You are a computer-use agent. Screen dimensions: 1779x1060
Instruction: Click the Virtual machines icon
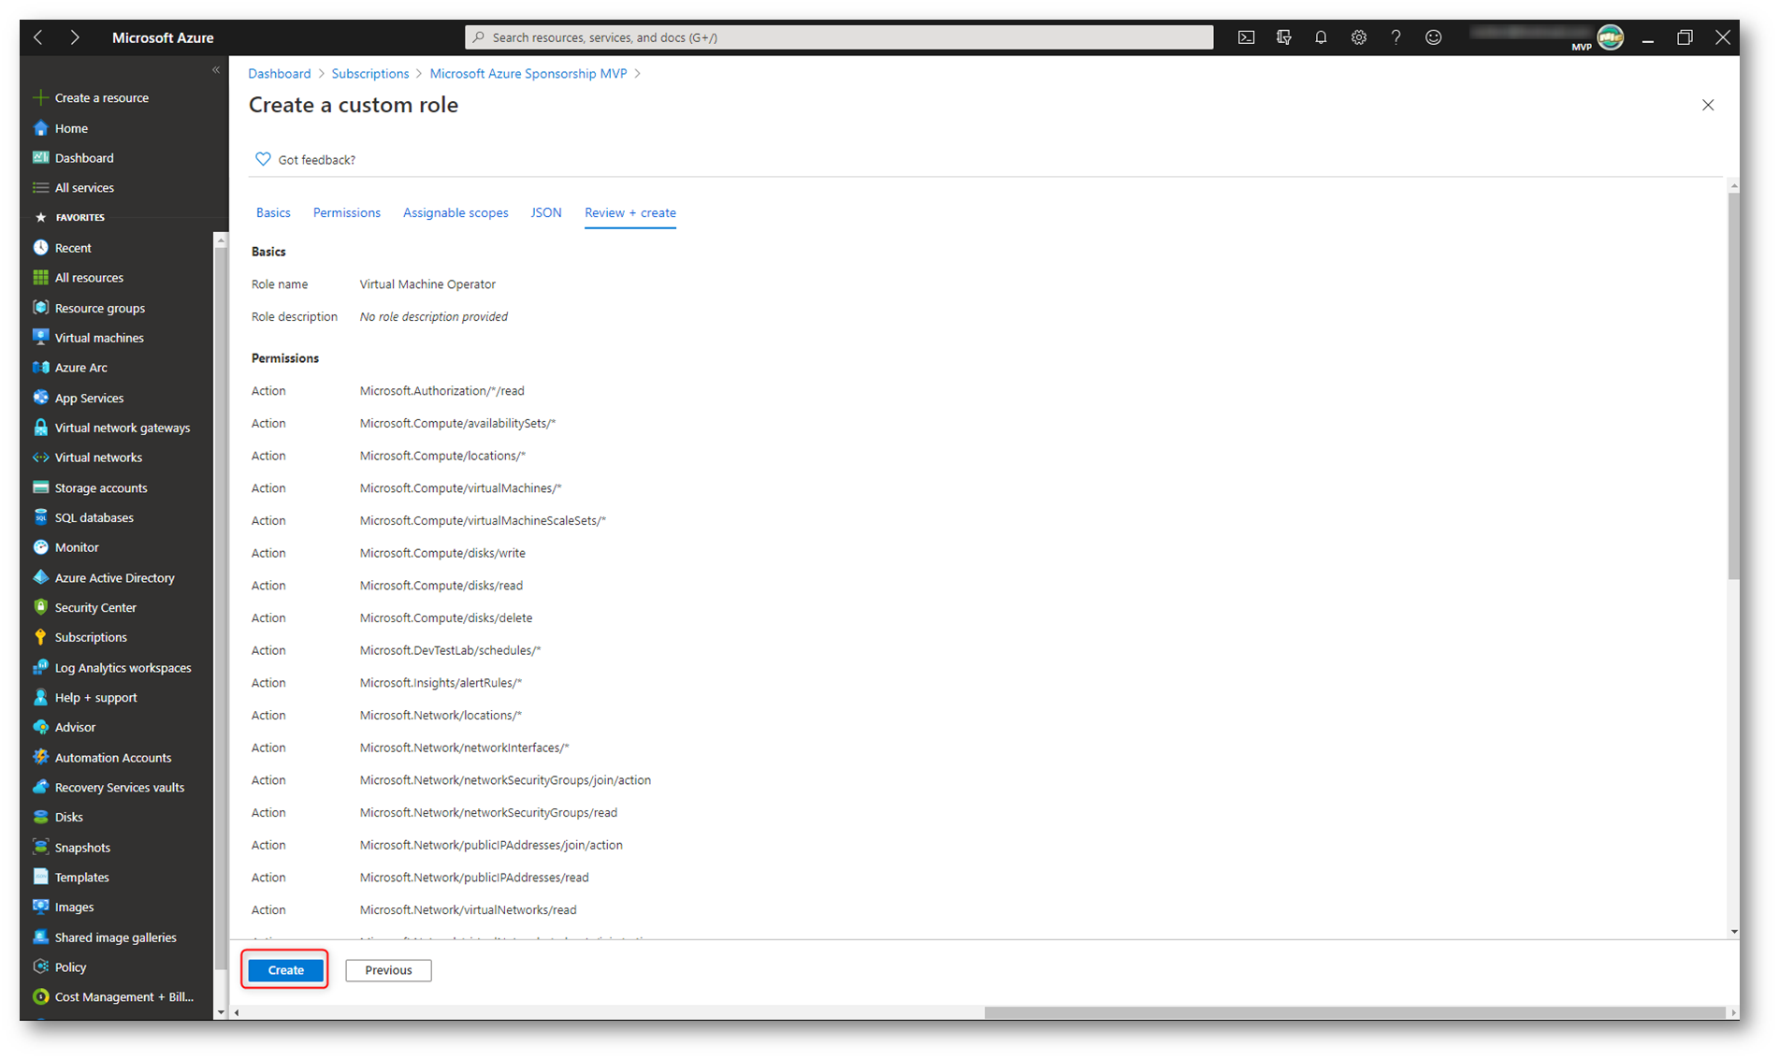pyautogui.click(x=40, y=338)
